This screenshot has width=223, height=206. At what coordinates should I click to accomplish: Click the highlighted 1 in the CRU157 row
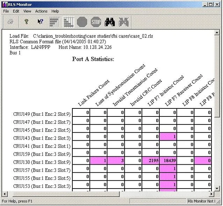pyautogui.click(x=168, y=169)
